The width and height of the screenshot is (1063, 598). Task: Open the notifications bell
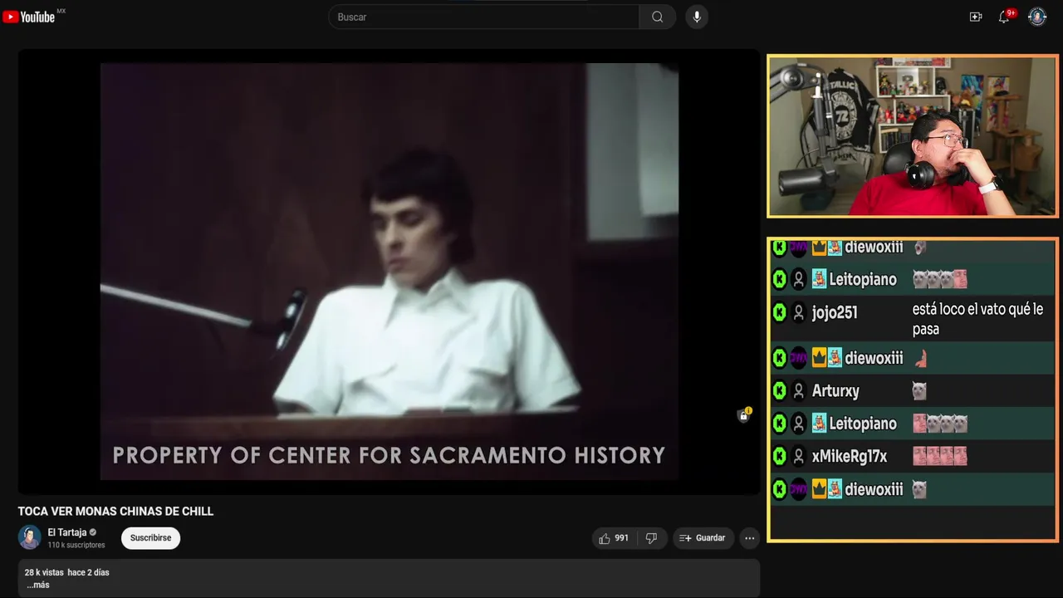(1004, 17)
